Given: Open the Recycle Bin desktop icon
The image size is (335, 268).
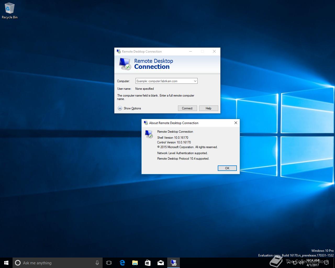Looking at the screenshot, I should (9, 11).
